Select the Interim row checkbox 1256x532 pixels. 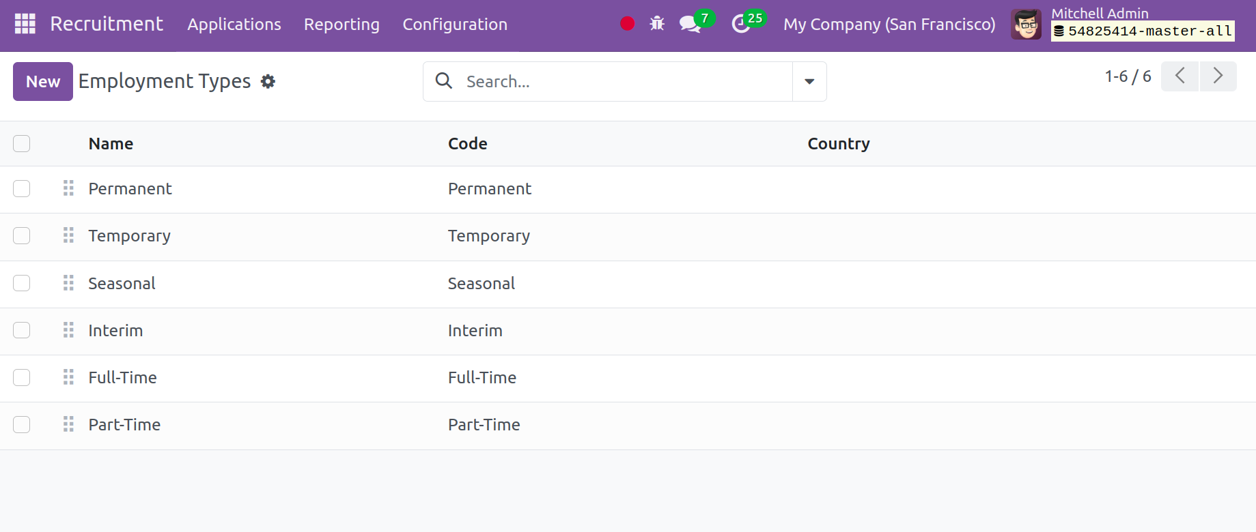coord(22,330)
